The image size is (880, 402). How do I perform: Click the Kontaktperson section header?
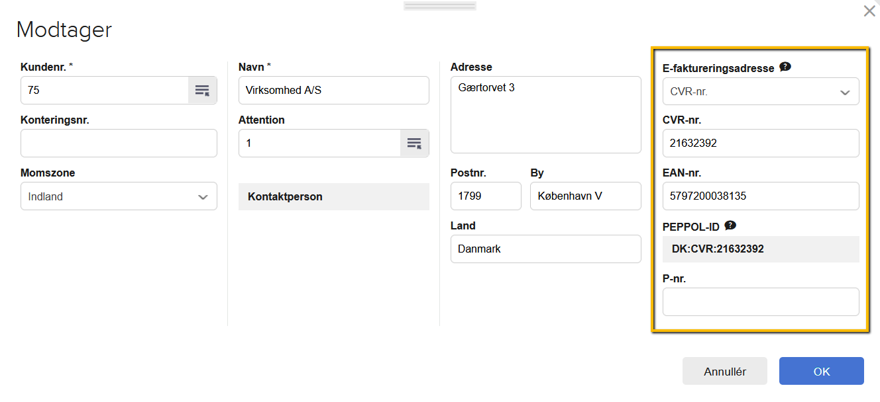tap(333, 196)
